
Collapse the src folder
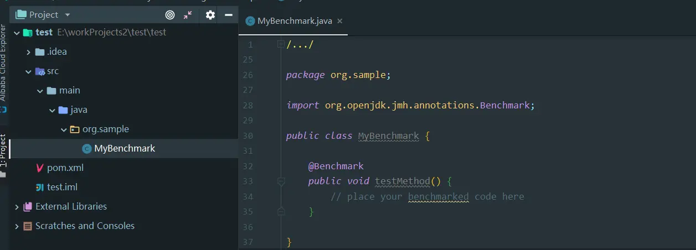[28, 71]
